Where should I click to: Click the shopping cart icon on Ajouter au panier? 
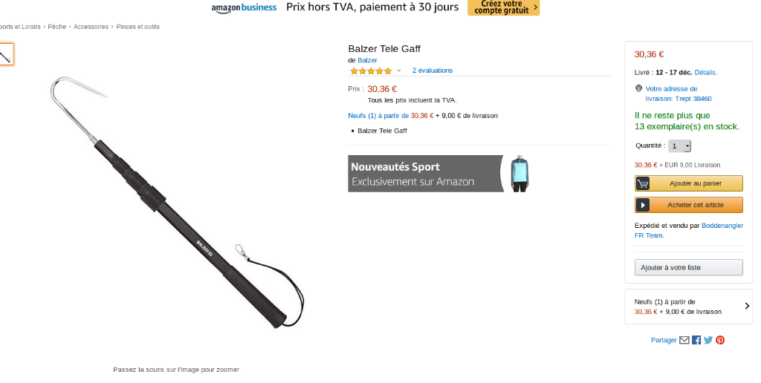click(x=643, y=183)
